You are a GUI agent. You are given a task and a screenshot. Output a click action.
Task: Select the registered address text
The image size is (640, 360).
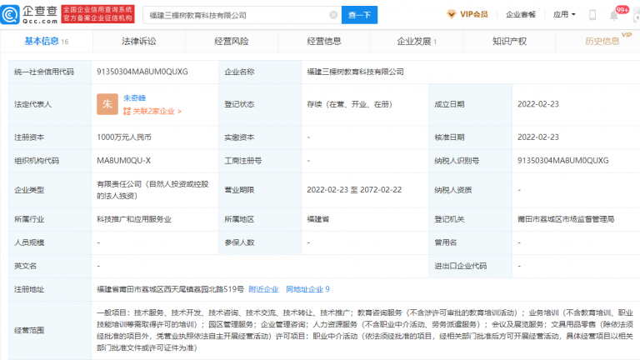pyautogui.click(x=170, y=289)
